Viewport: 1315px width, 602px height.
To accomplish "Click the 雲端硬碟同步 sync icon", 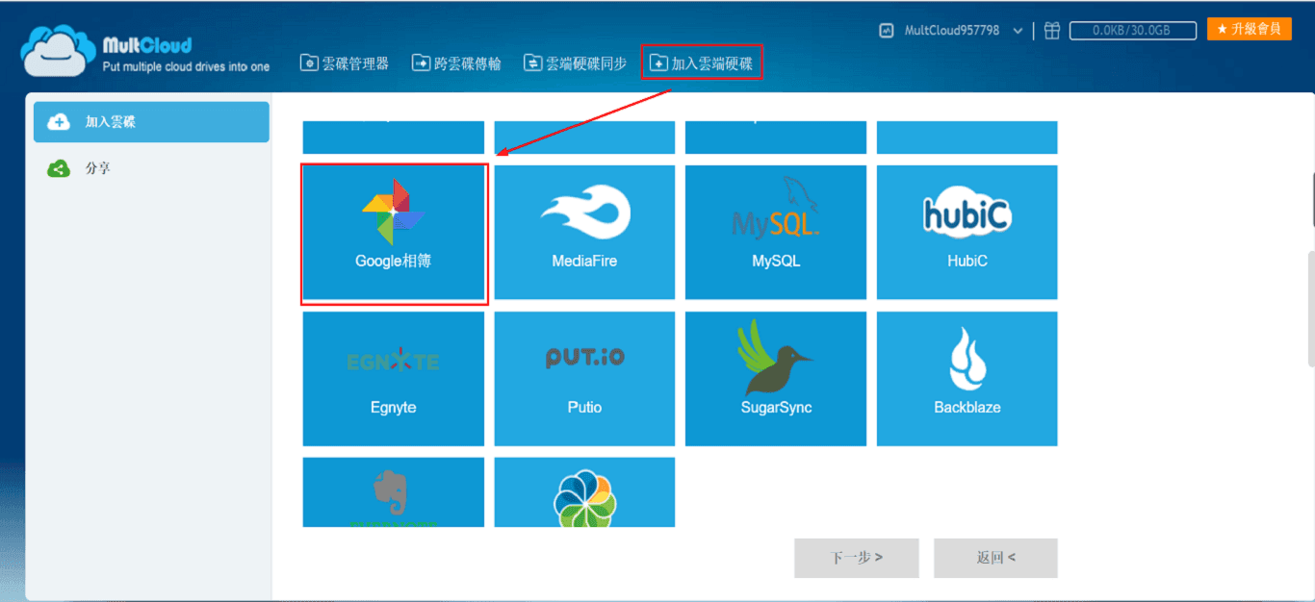I will tap(532, 63).
